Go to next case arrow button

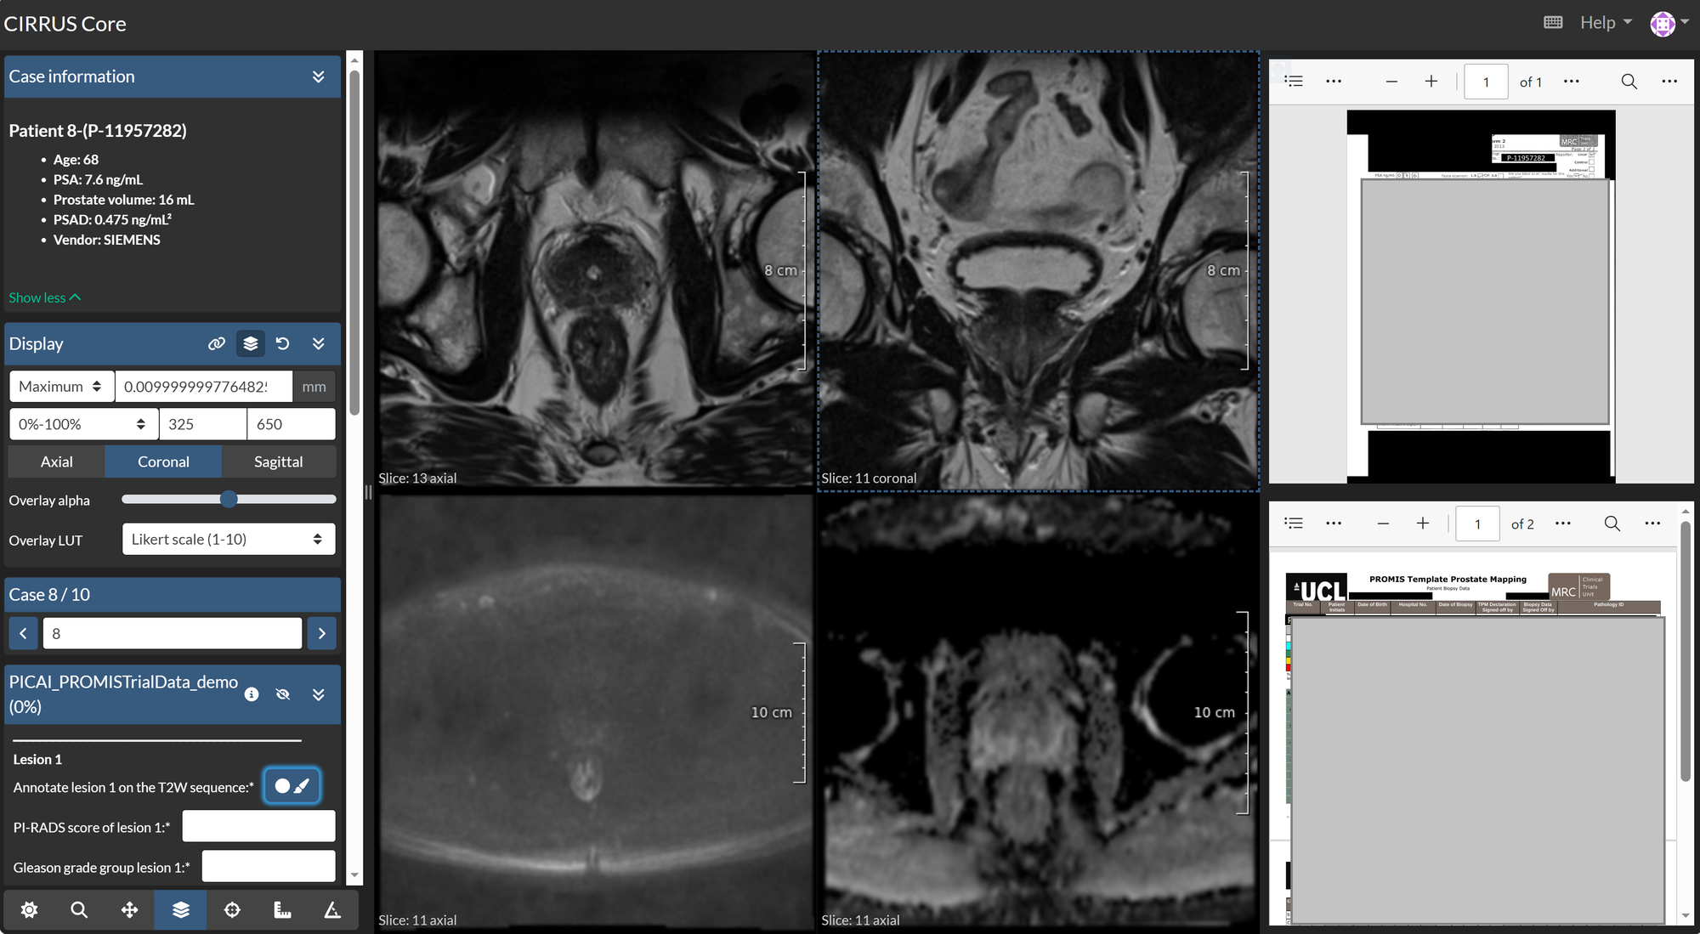click(321, 633)
